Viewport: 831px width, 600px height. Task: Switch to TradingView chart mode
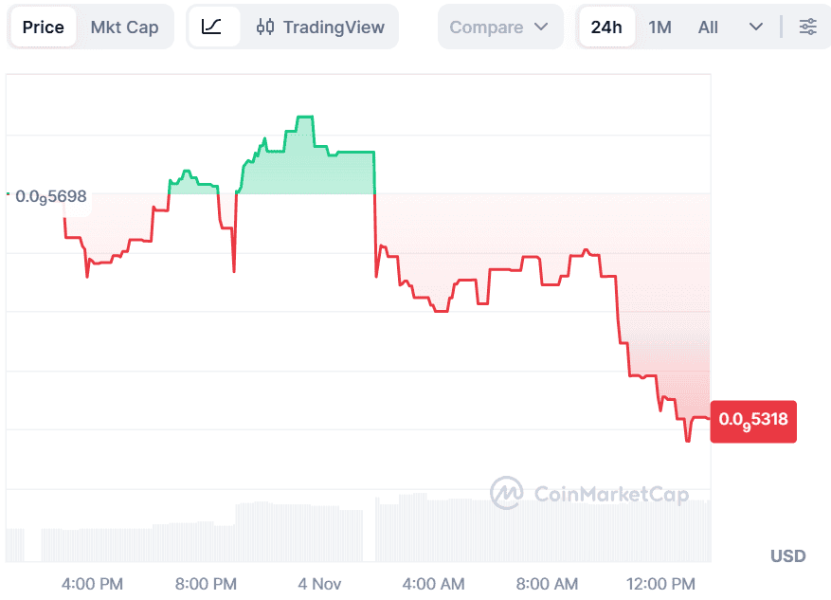(320, 27)
